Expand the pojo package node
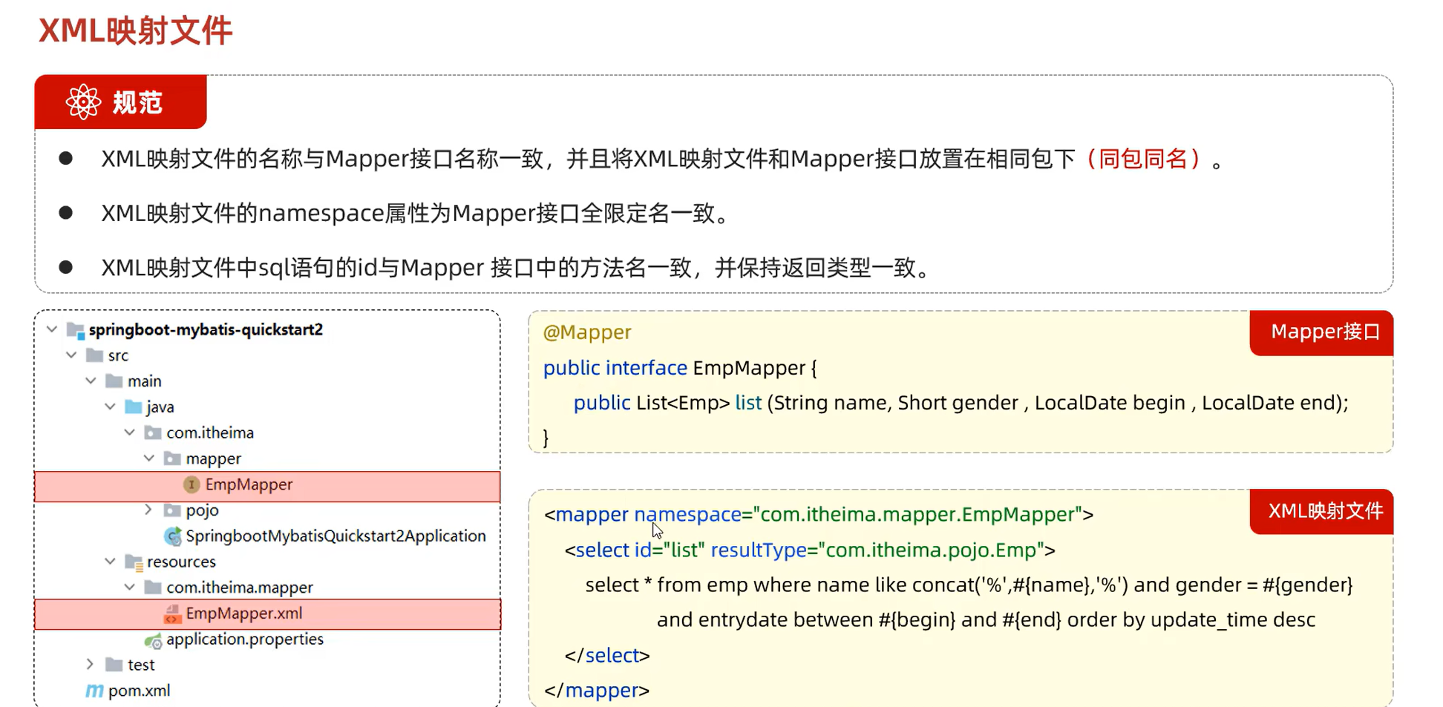1443x707 pixels. click(x=148, y=510)
